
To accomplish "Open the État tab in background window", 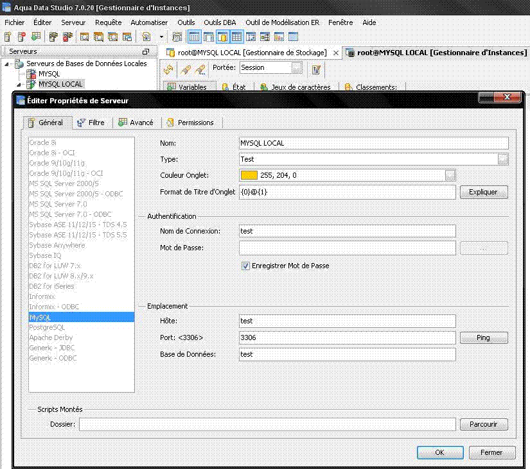I will tap(234, 87).
